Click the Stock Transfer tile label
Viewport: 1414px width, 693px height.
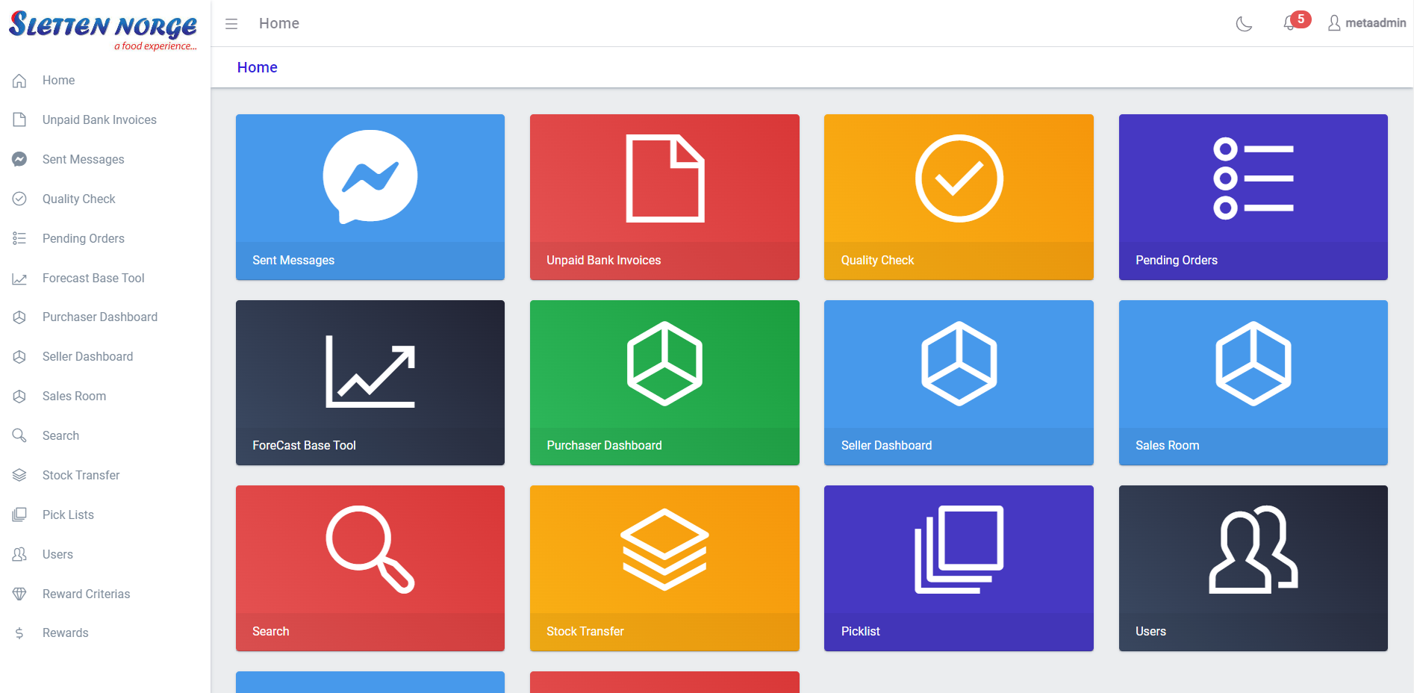(x=585, y=631)
